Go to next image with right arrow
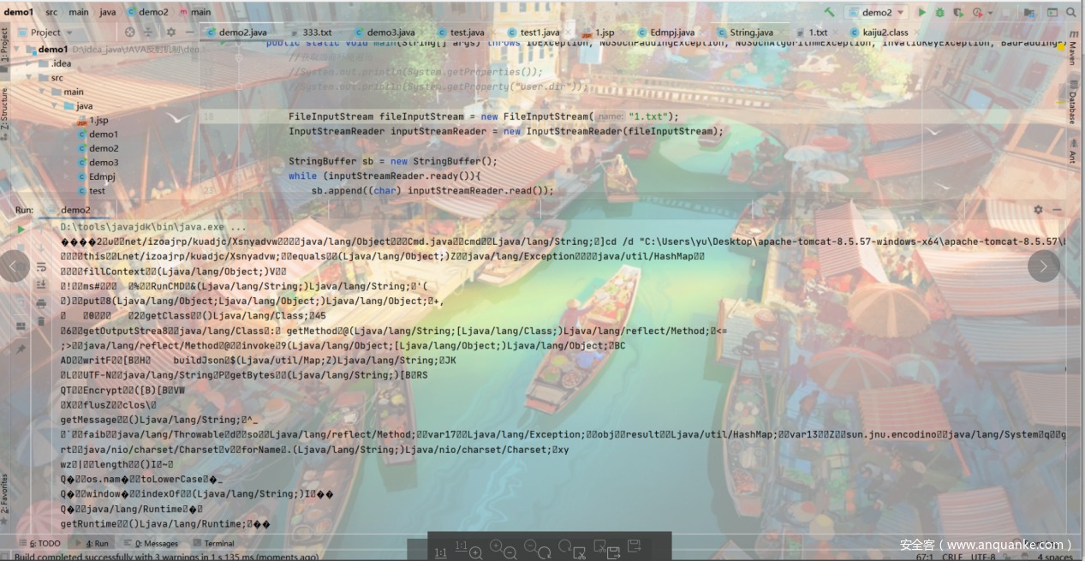Screen dimensions: 1085x561 click(x=1043, y=266)
